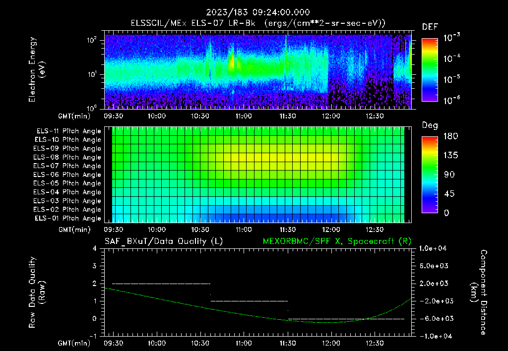Click the 10^1 energy axis tick label
This screenshot has height=351, width=508.
click(x=92, y=74)
